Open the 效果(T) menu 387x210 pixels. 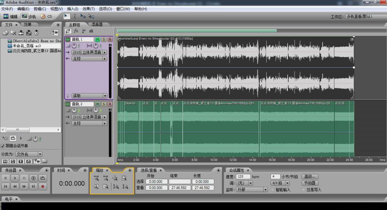pyautogui.click(x=88, y=9)
